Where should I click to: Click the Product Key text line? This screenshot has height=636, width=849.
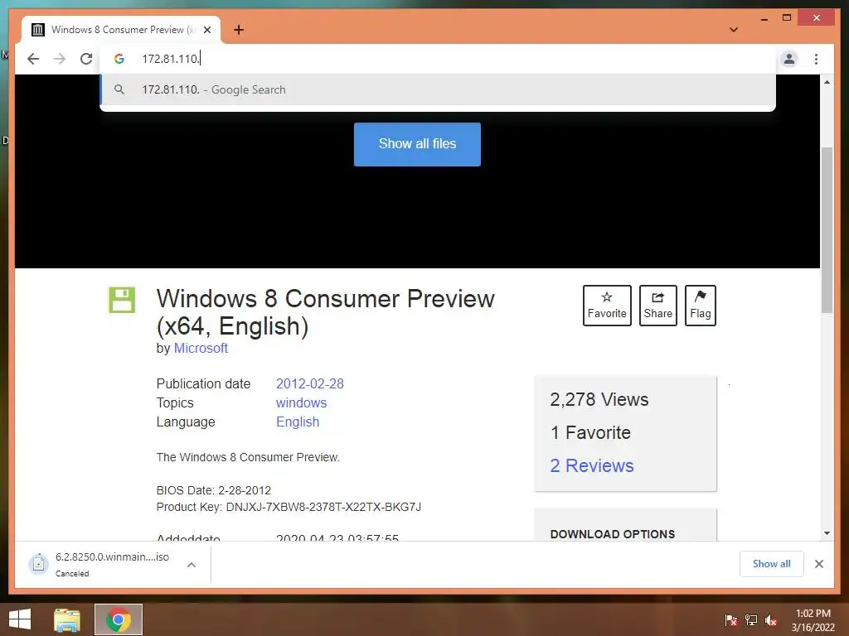pos(289,507)
